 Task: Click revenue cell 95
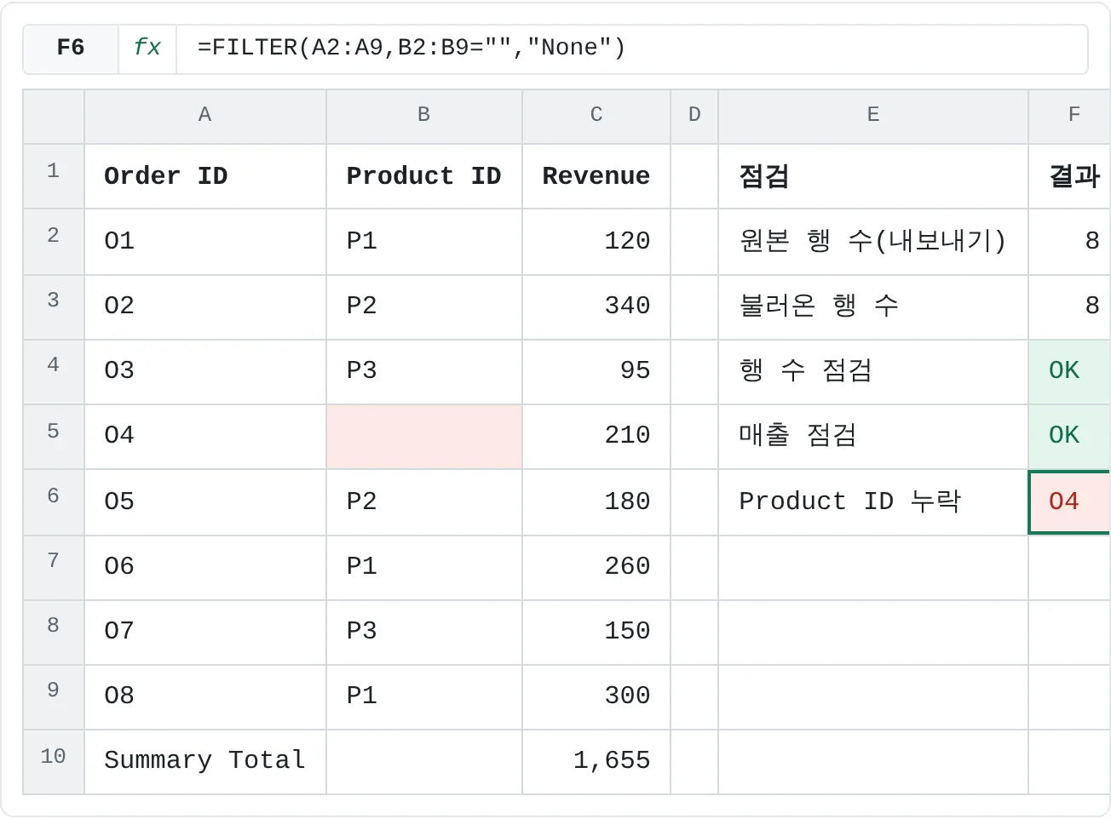coord(596,372)
